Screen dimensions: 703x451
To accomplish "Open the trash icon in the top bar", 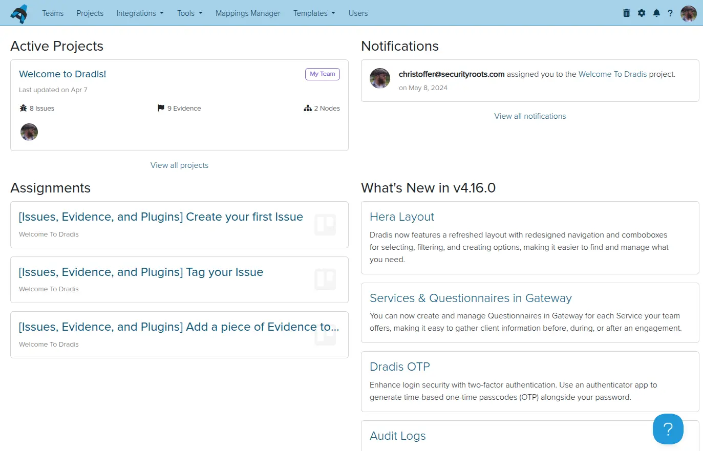I will click(x=626, y=13).
